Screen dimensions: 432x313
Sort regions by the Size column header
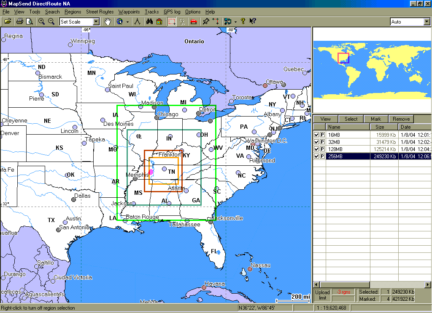(384, 127)
